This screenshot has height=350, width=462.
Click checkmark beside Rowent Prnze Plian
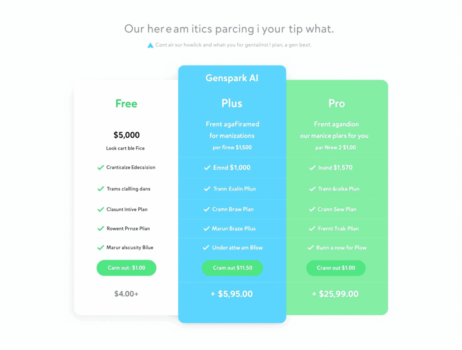tap(101, 229)
